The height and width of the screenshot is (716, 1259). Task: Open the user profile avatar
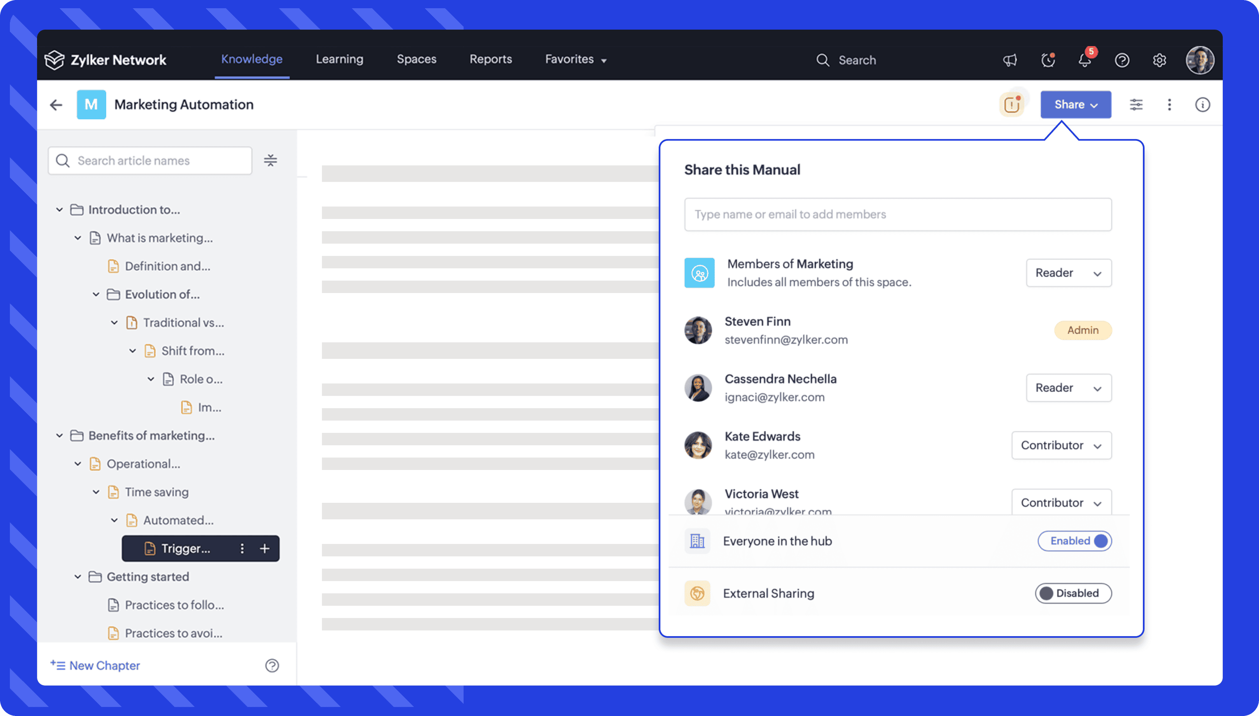[x=1199, y=60]
